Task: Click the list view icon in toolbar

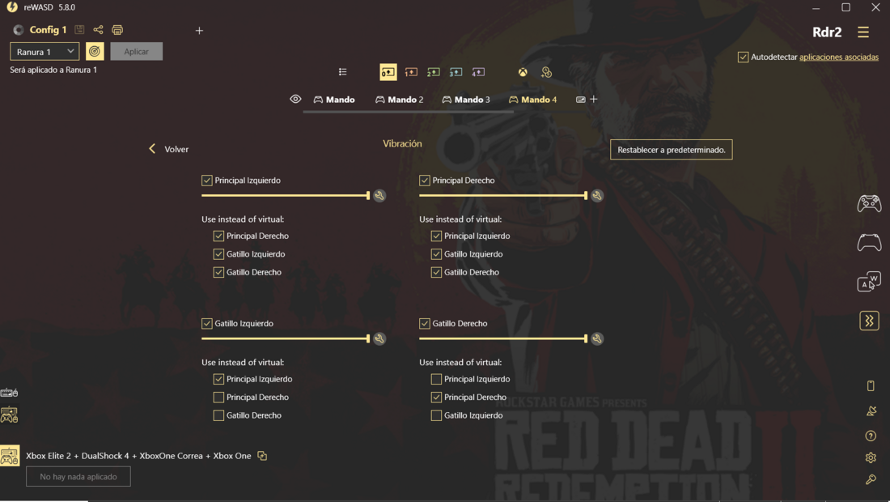Action: [343, 72]
